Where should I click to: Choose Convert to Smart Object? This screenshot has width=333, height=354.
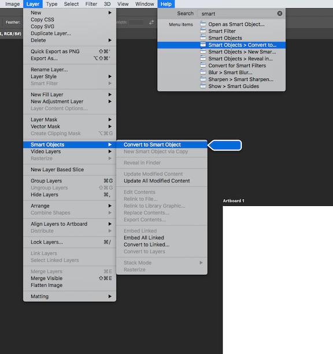click(x=162, y=145)
